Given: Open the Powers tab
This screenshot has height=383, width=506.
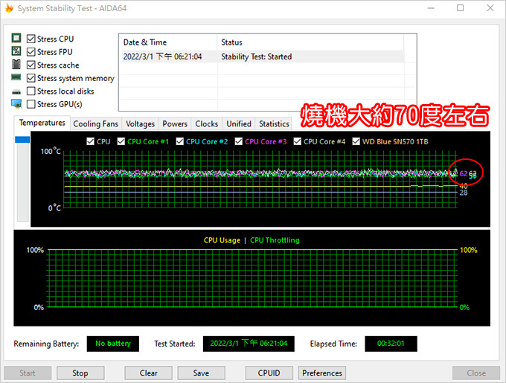Looking at the screenshot, I should pyautogui.click(x=175, y=123).
